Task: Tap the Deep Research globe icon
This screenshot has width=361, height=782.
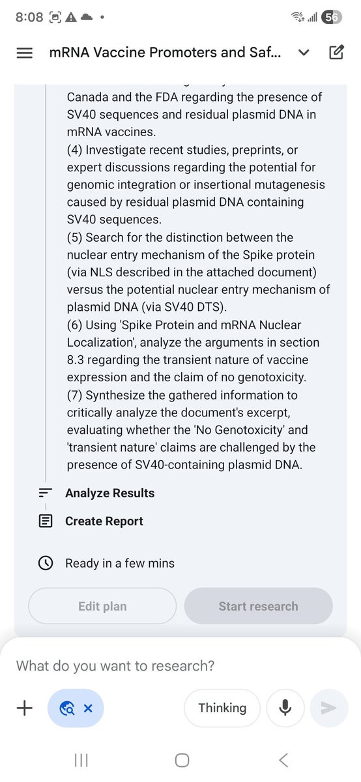Action: click(x=66, y=708)
